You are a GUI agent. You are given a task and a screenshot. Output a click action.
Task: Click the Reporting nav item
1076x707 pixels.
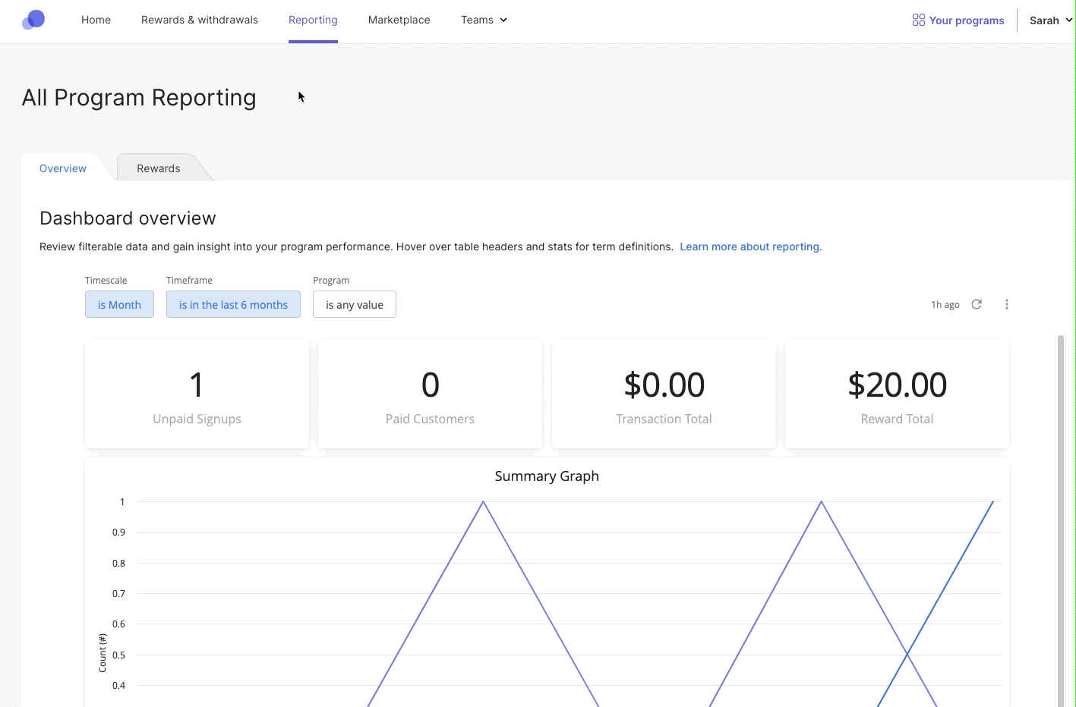(x=313, y=20)
